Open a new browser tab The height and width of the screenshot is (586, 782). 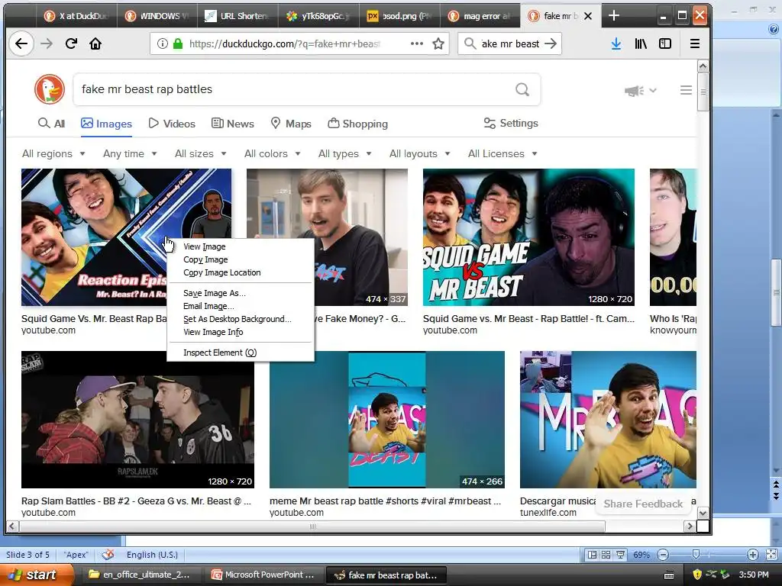614,16
